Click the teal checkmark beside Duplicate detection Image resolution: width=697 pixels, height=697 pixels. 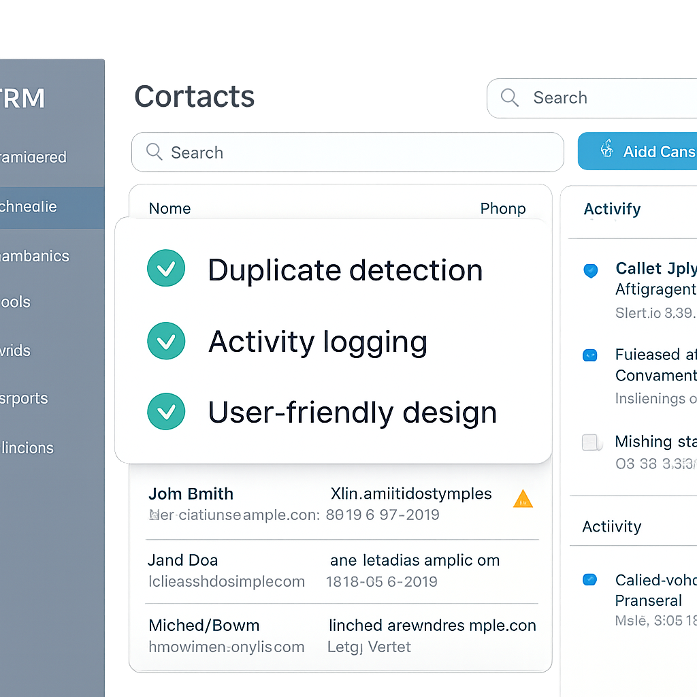(166, 268)
